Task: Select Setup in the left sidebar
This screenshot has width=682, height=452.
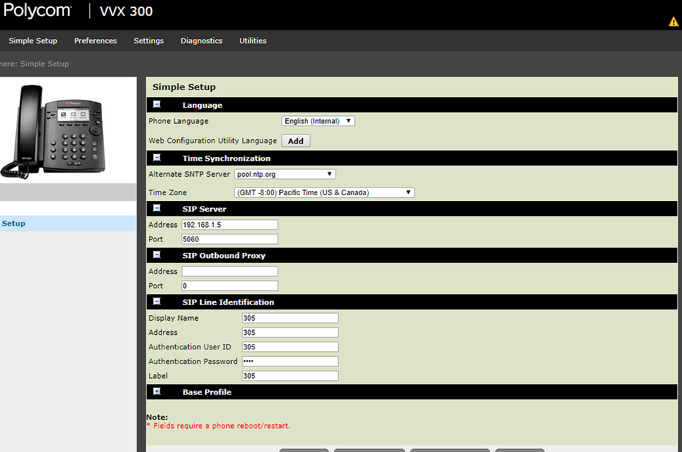Action: [13, 223]
